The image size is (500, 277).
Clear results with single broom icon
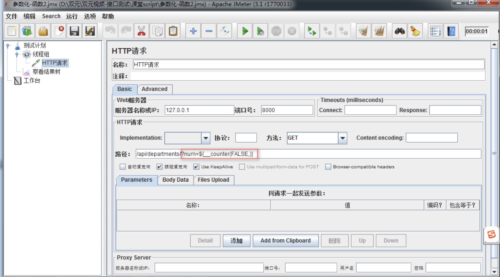point(363,31)
